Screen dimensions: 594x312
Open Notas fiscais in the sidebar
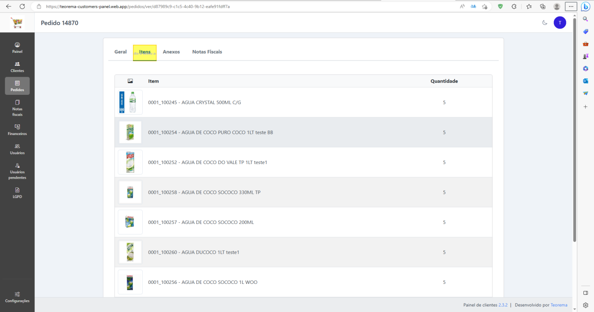pos(17,108)
